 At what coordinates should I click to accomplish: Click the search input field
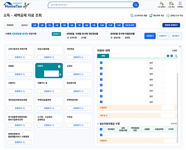coord(91,5)
